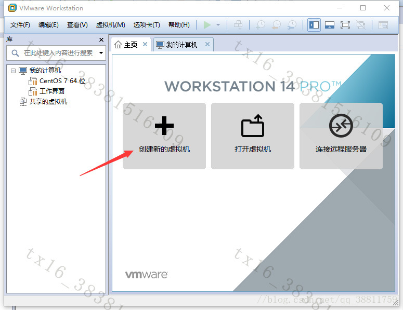Open the 虚拟机(M) menu
Image resolution: width=403 pixels, height=310 pixels.
(x=111, y=25)
